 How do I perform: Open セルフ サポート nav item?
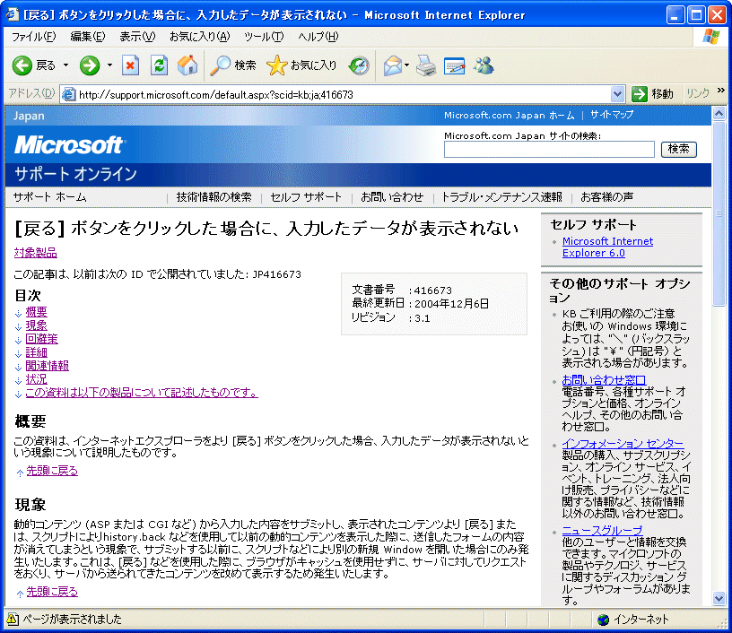point(306,197)
